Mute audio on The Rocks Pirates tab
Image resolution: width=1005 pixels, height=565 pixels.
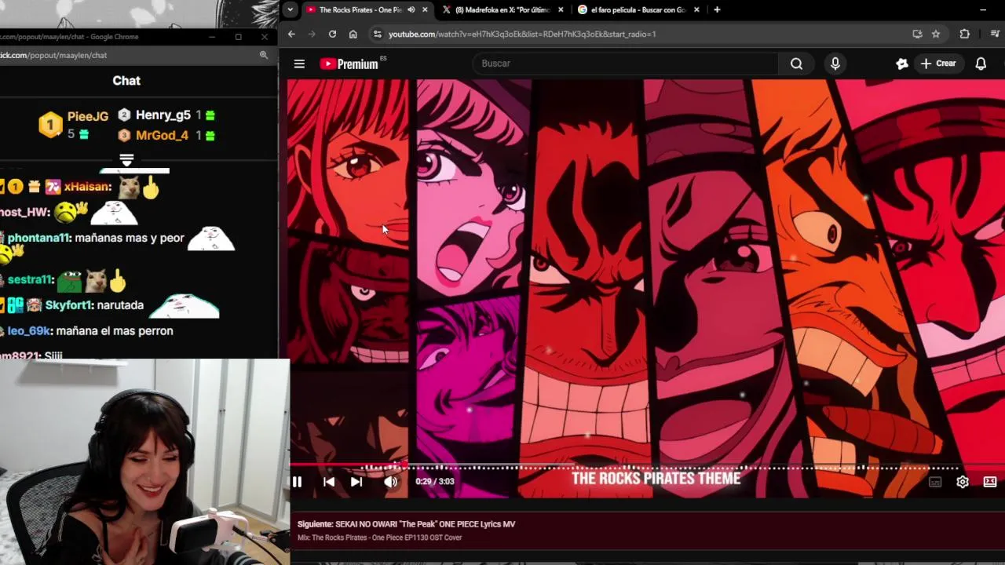pos(411,9)
